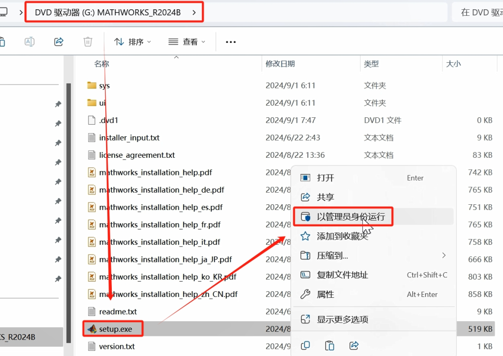This screenshot has height=356, width=503.
Task: Click the 519 KB size of setup.exe
Action: click(480, 329)
